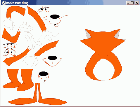The height and width of the screenshot is (107, 140).
Task: Click the sad droopy eyes pair
Action: (10, 52)
